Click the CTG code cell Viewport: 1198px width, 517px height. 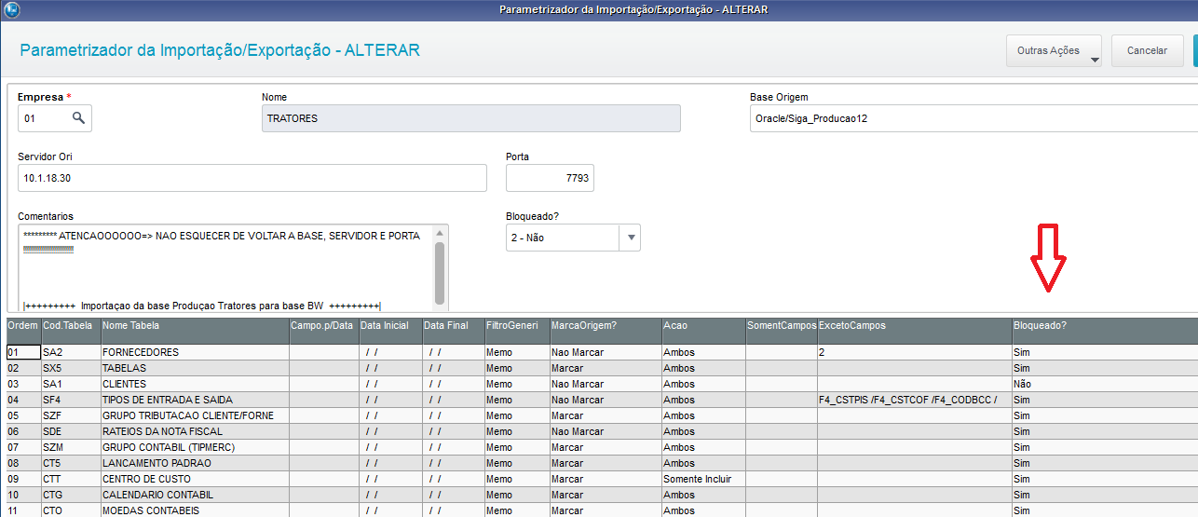click(x=71, y=496)
